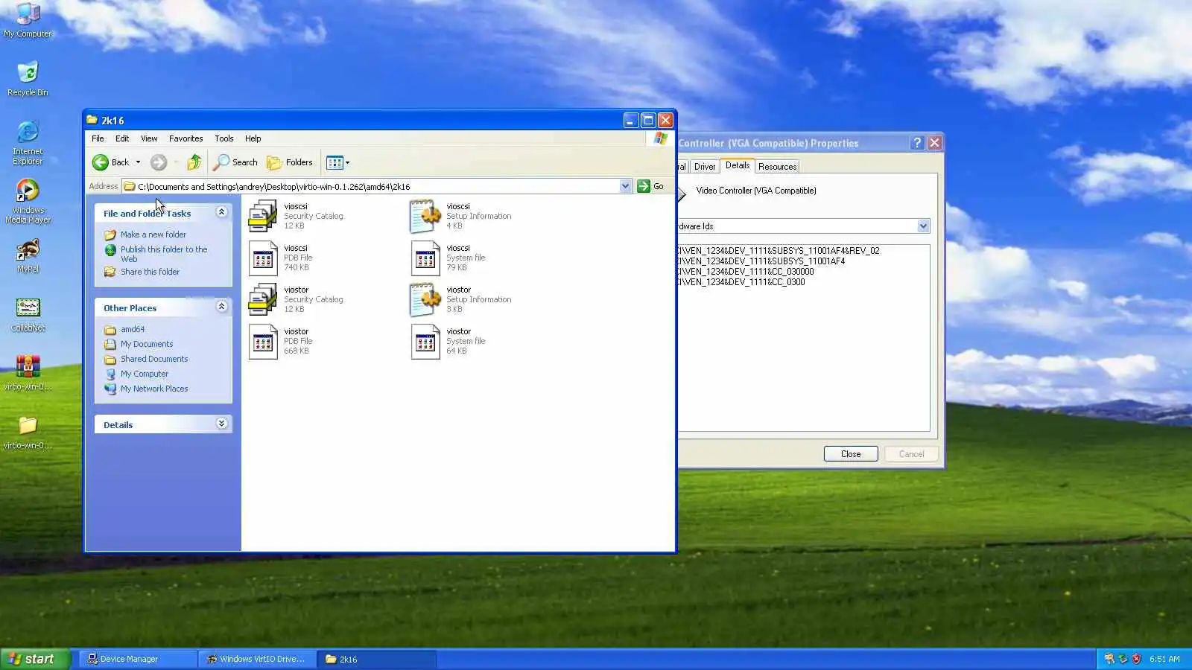Click the Properties dialog help question button
The height and width of the screenshot is (670, 1192).
coord(917,143)
